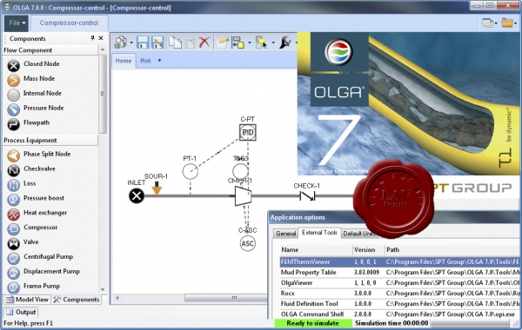This screenshot has height=330, width=522.
Task: Select the Centrifugal Pump component icon
Action: click(14, 258)
